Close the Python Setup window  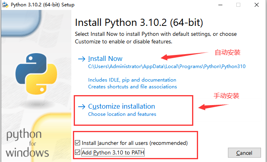[257, 5]
